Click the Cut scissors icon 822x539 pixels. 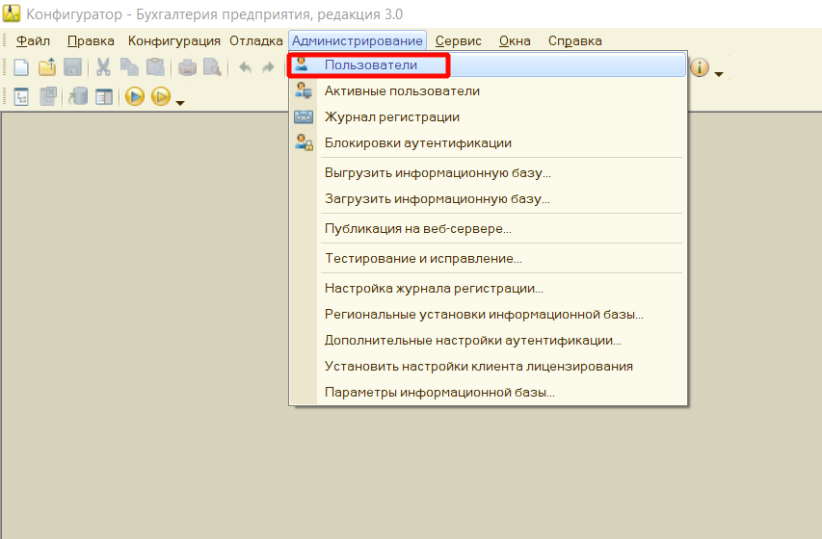click(103, 67)
